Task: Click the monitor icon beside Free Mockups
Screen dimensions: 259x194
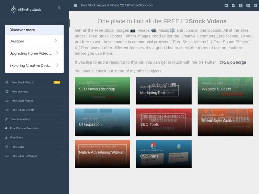Action: point(7,92)
